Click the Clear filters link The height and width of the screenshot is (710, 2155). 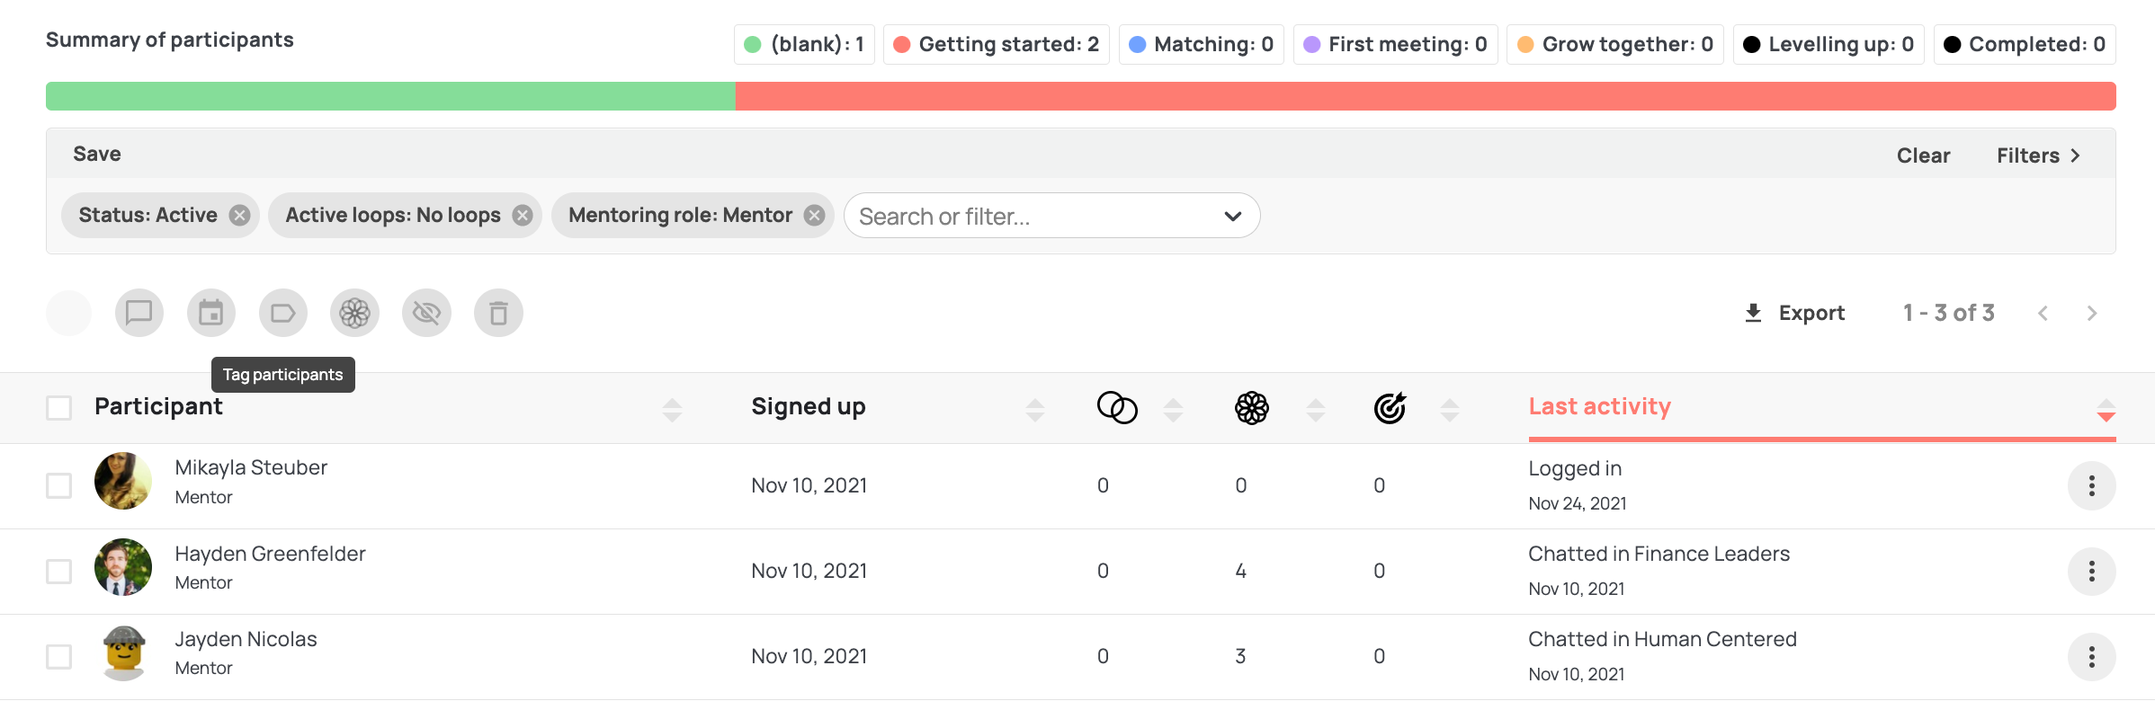[1923, 155]
